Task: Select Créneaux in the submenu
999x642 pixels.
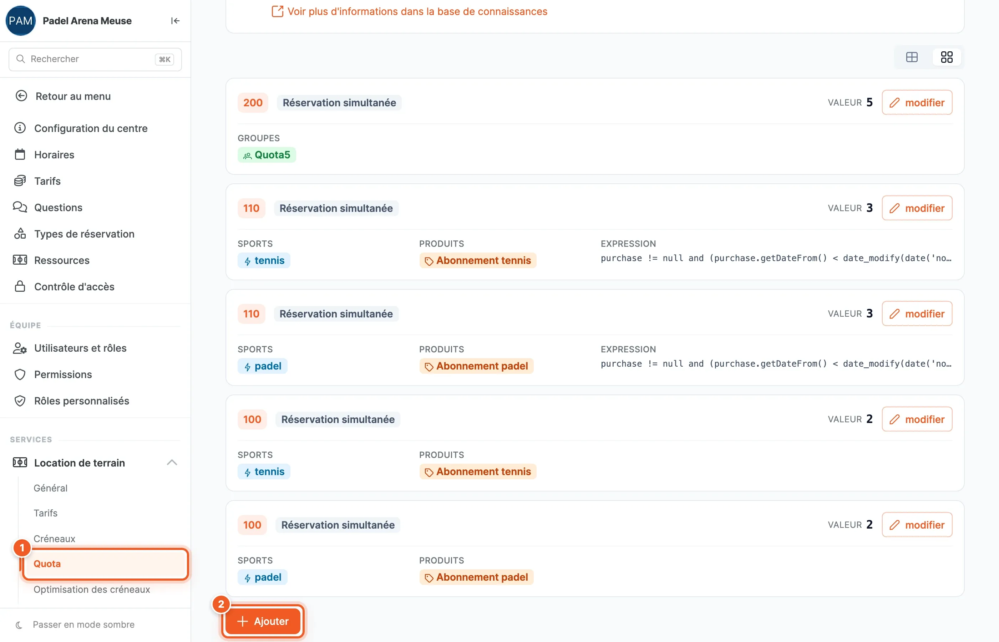Action: [54, 539]
